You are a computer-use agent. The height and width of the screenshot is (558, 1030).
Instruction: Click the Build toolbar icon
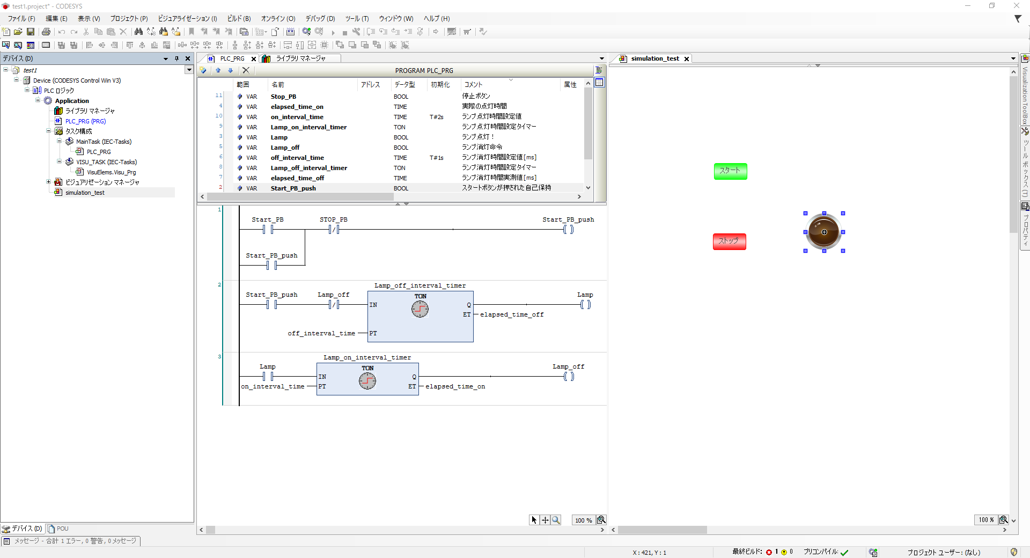pos(290,32)
